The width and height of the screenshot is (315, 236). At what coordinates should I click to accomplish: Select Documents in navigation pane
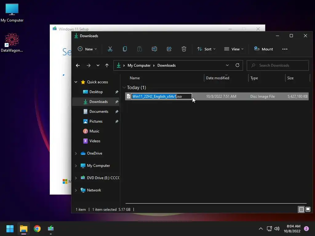click(x=99, y=111)
